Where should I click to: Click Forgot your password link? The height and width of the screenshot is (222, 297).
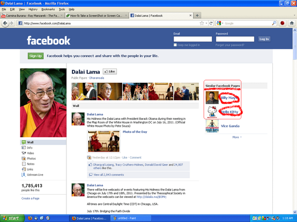(x=230, y=45)
